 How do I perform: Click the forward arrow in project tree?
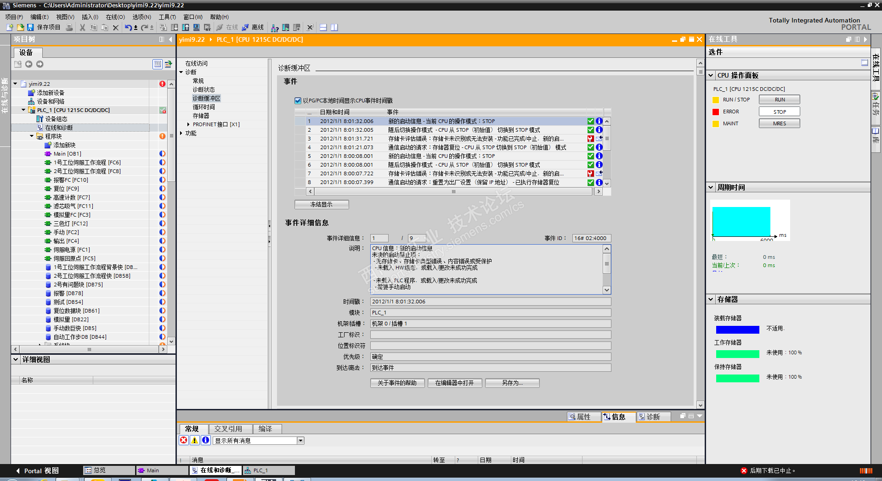coord(40,64)
